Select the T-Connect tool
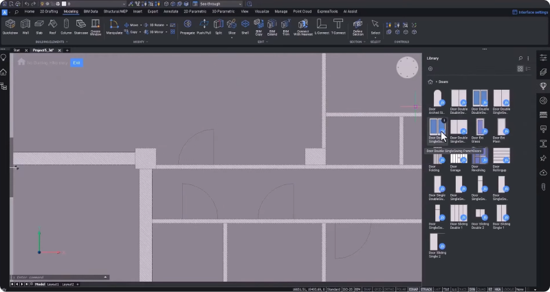This screenshot has width=550, height=292. (x=338, y=27)
